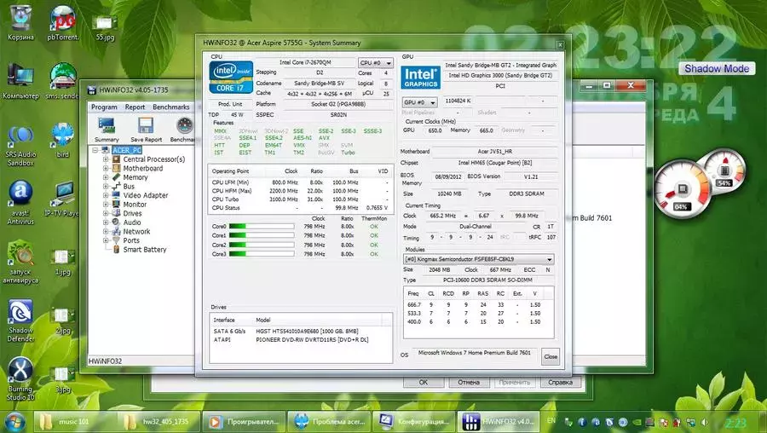Viewport: 767px width, 433px height.
Task: Open the Benchmarks menu
Action: [x=170, y=107]
